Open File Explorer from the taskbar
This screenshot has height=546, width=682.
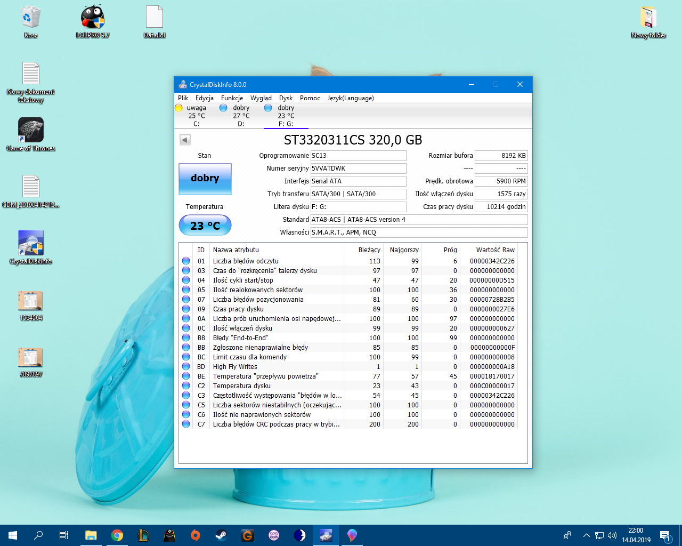(x=91, y=535)
